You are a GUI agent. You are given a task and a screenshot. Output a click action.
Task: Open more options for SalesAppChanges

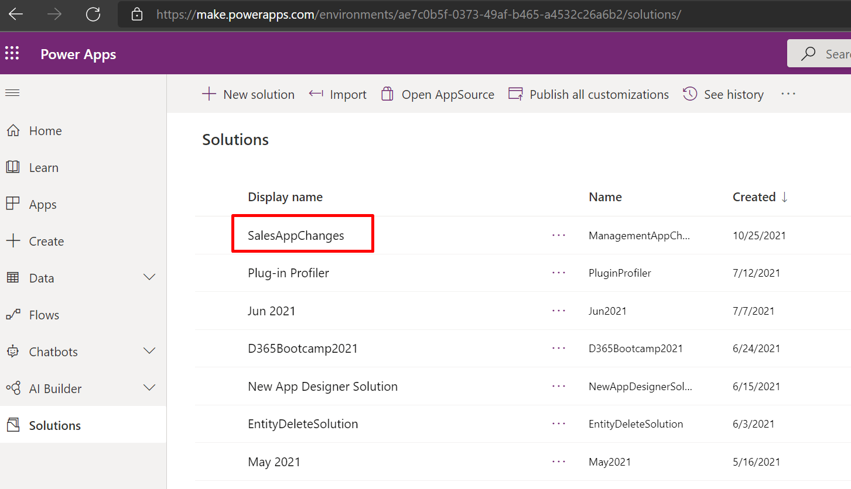(559, 235)
